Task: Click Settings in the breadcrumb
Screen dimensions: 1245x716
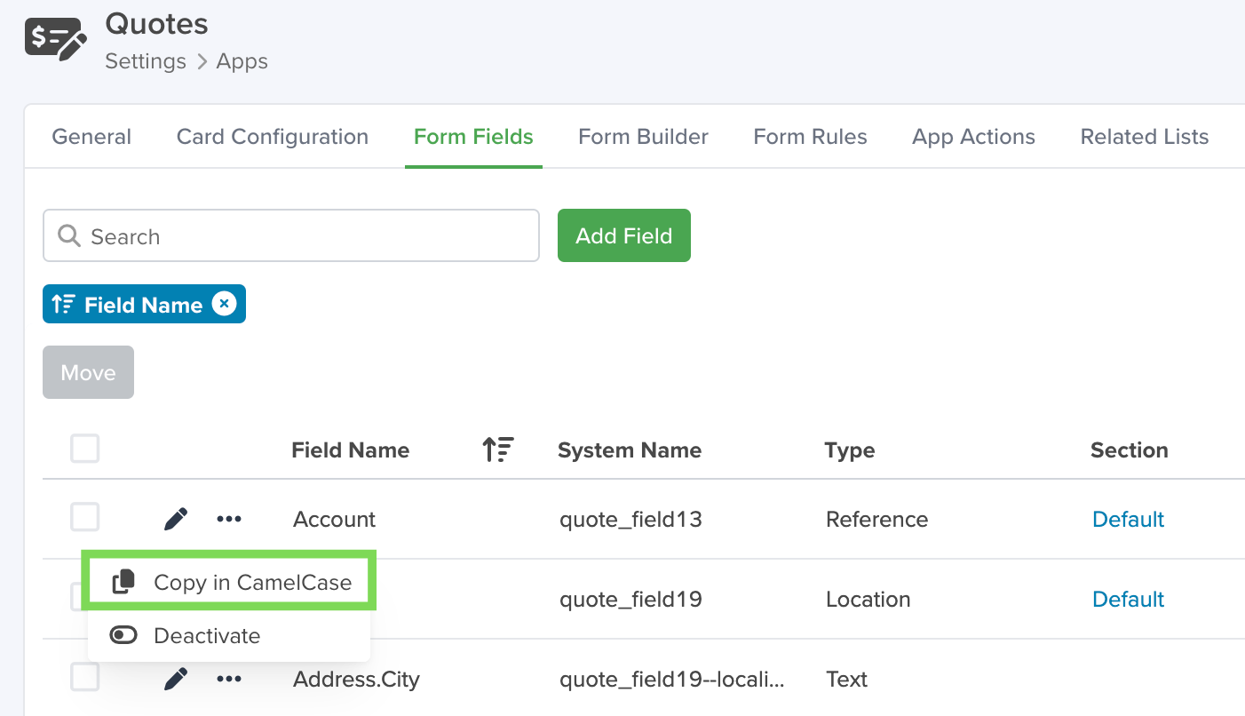Action: click(146, 61)
